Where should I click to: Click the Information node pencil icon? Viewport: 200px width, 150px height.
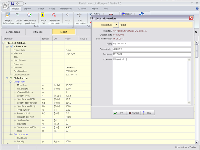coord(11,46)
